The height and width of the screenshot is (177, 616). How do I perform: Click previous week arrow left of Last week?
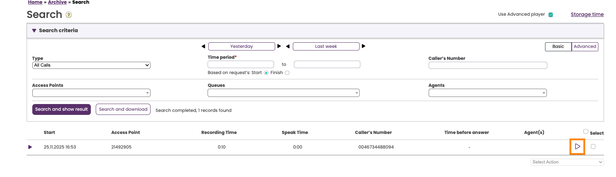[288, 46]
